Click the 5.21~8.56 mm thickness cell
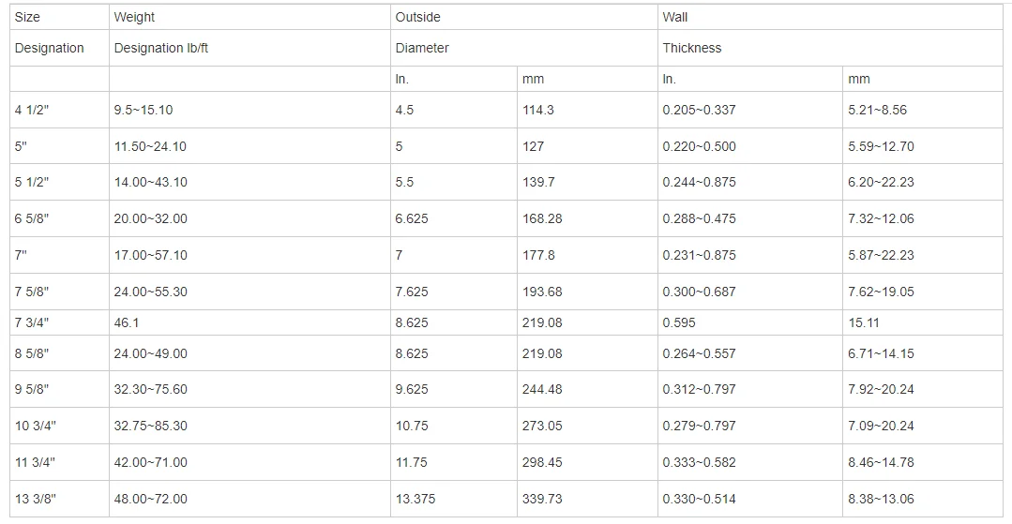 click(923, 110)
